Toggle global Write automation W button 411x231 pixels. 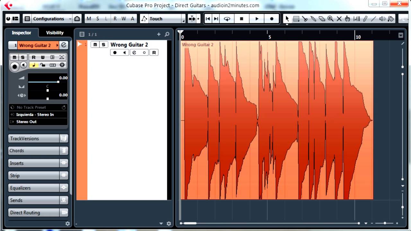tap(124, 19)
